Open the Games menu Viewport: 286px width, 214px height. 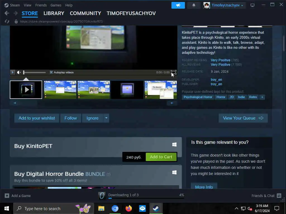56,5
